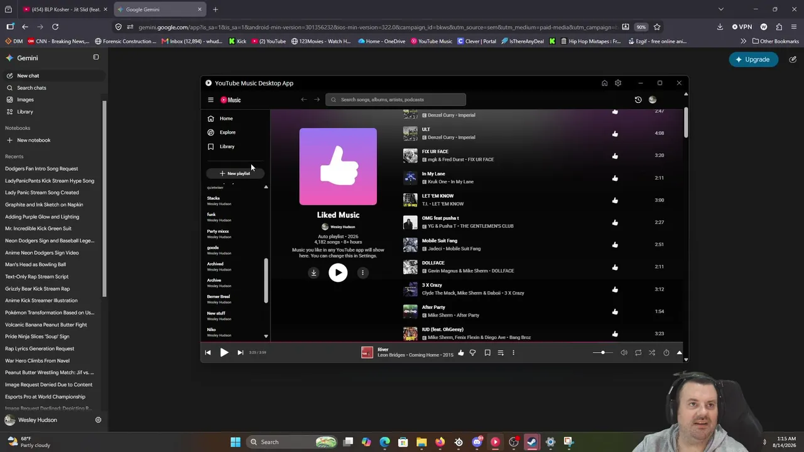Viewport: 804px width, 452px height.
Task: Skip to next track in player bar
Action: pos(240,353)
